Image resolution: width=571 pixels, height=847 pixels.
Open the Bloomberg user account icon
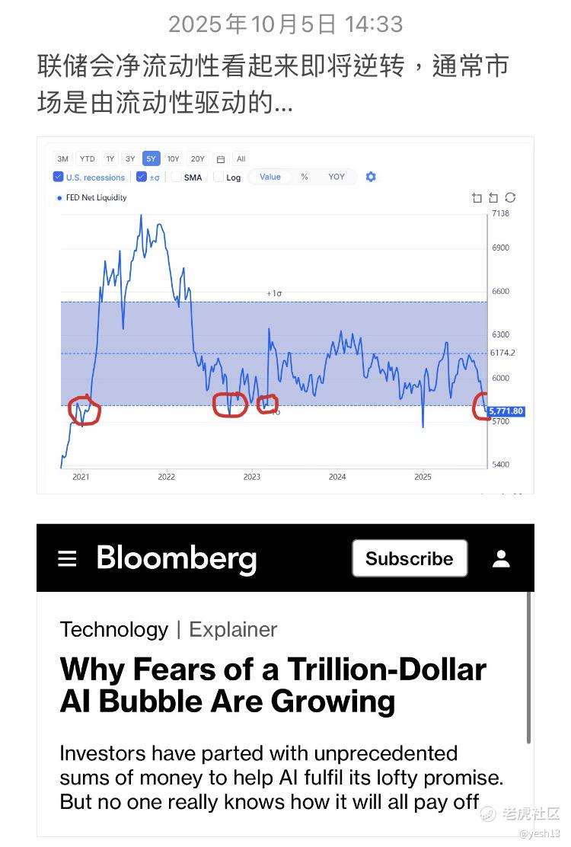[501, 558]
